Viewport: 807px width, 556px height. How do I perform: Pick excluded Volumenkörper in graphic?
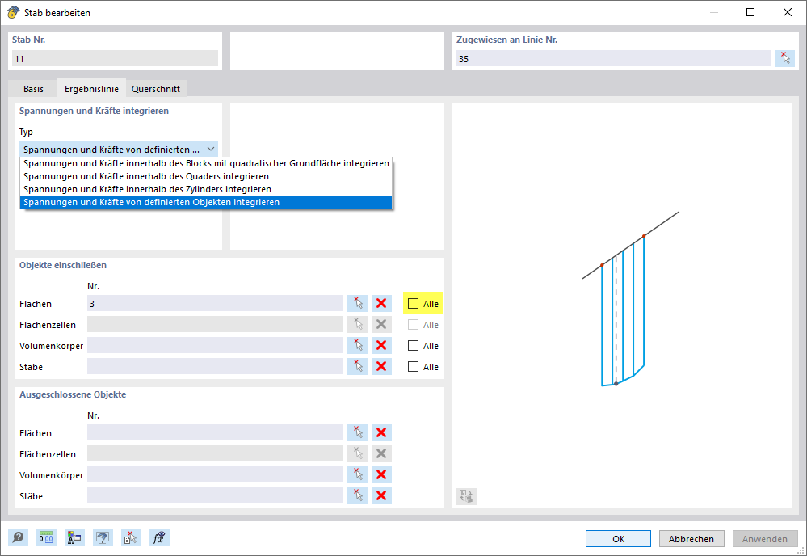point(357,474)
